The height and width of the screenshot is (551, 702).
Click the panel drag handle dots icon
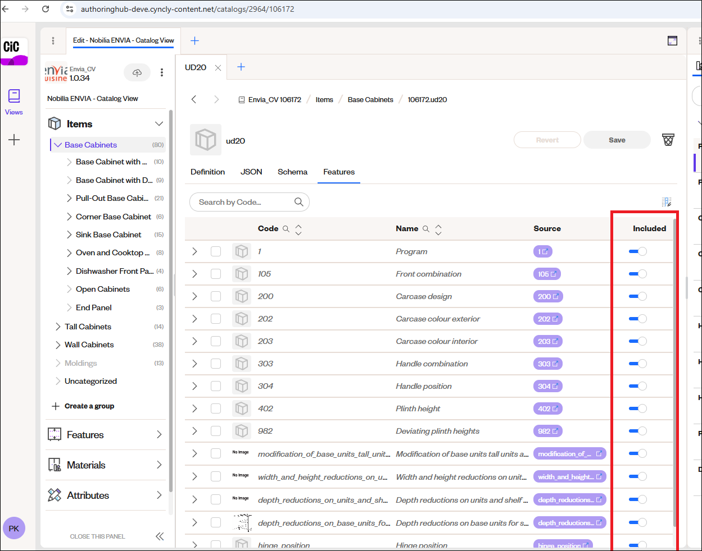coord(53,40)
